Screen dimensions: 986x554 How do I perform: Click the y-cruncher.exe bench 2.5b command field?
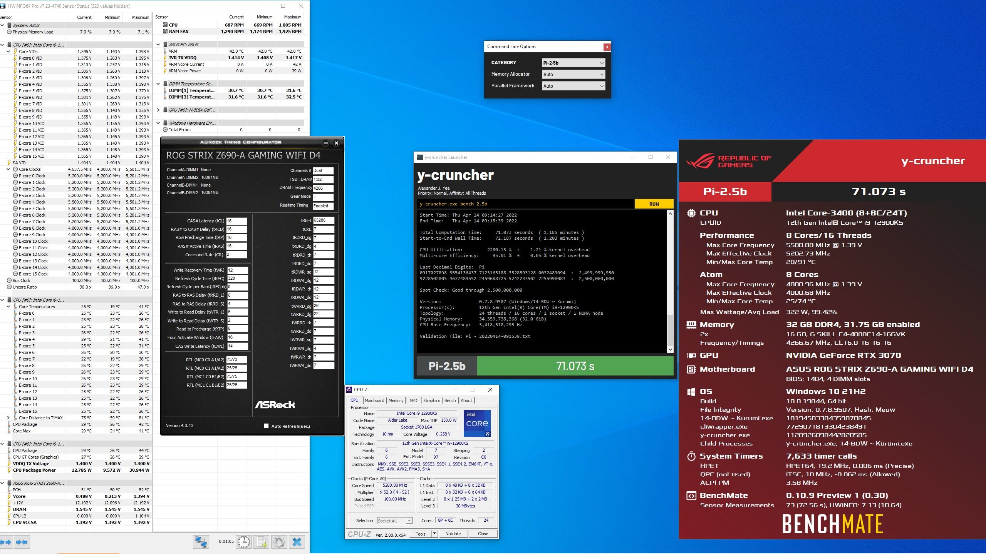525,204
